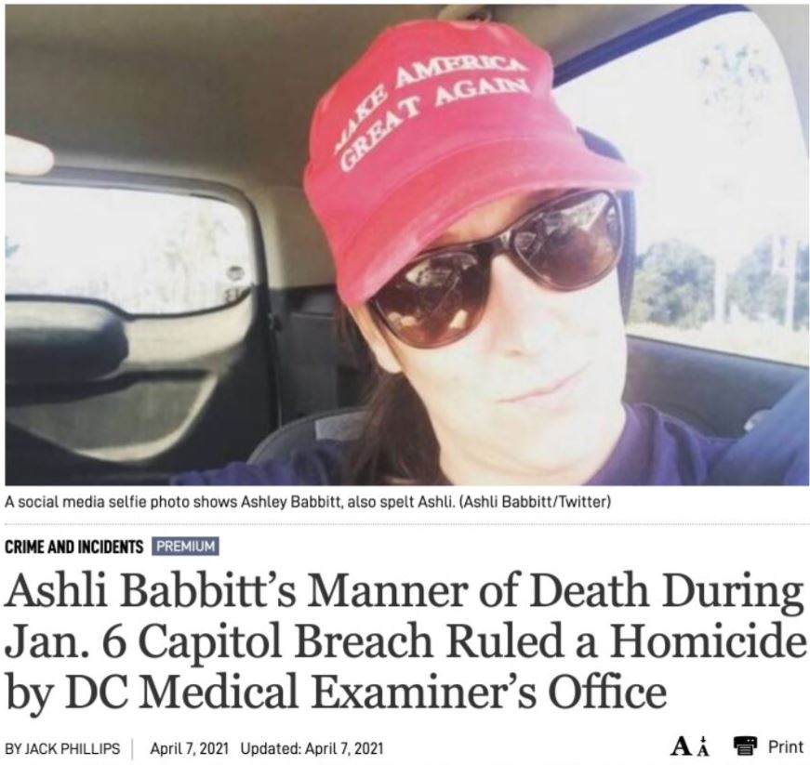Click the DC Medical Examiner's Office headline line
810x765 pixels.
coord(336,691)
